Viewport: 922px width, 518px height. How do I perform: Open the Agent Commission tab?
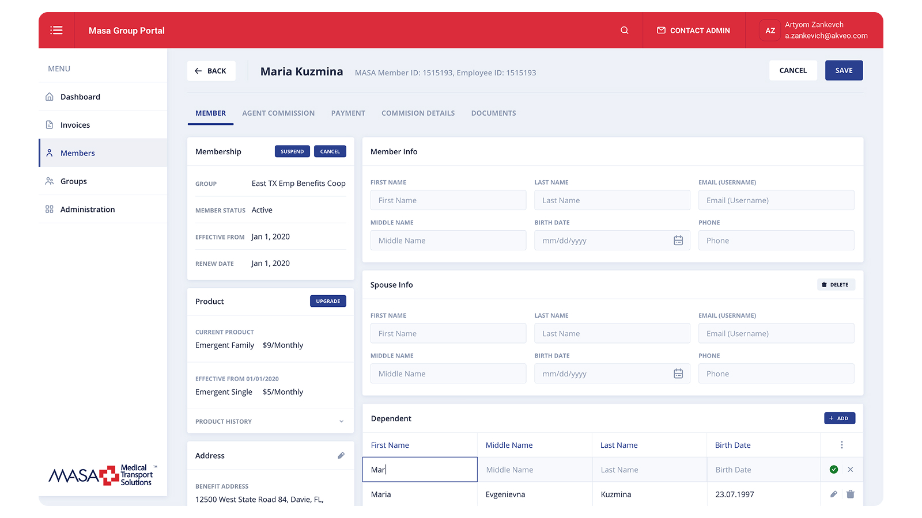coord(278,113)
